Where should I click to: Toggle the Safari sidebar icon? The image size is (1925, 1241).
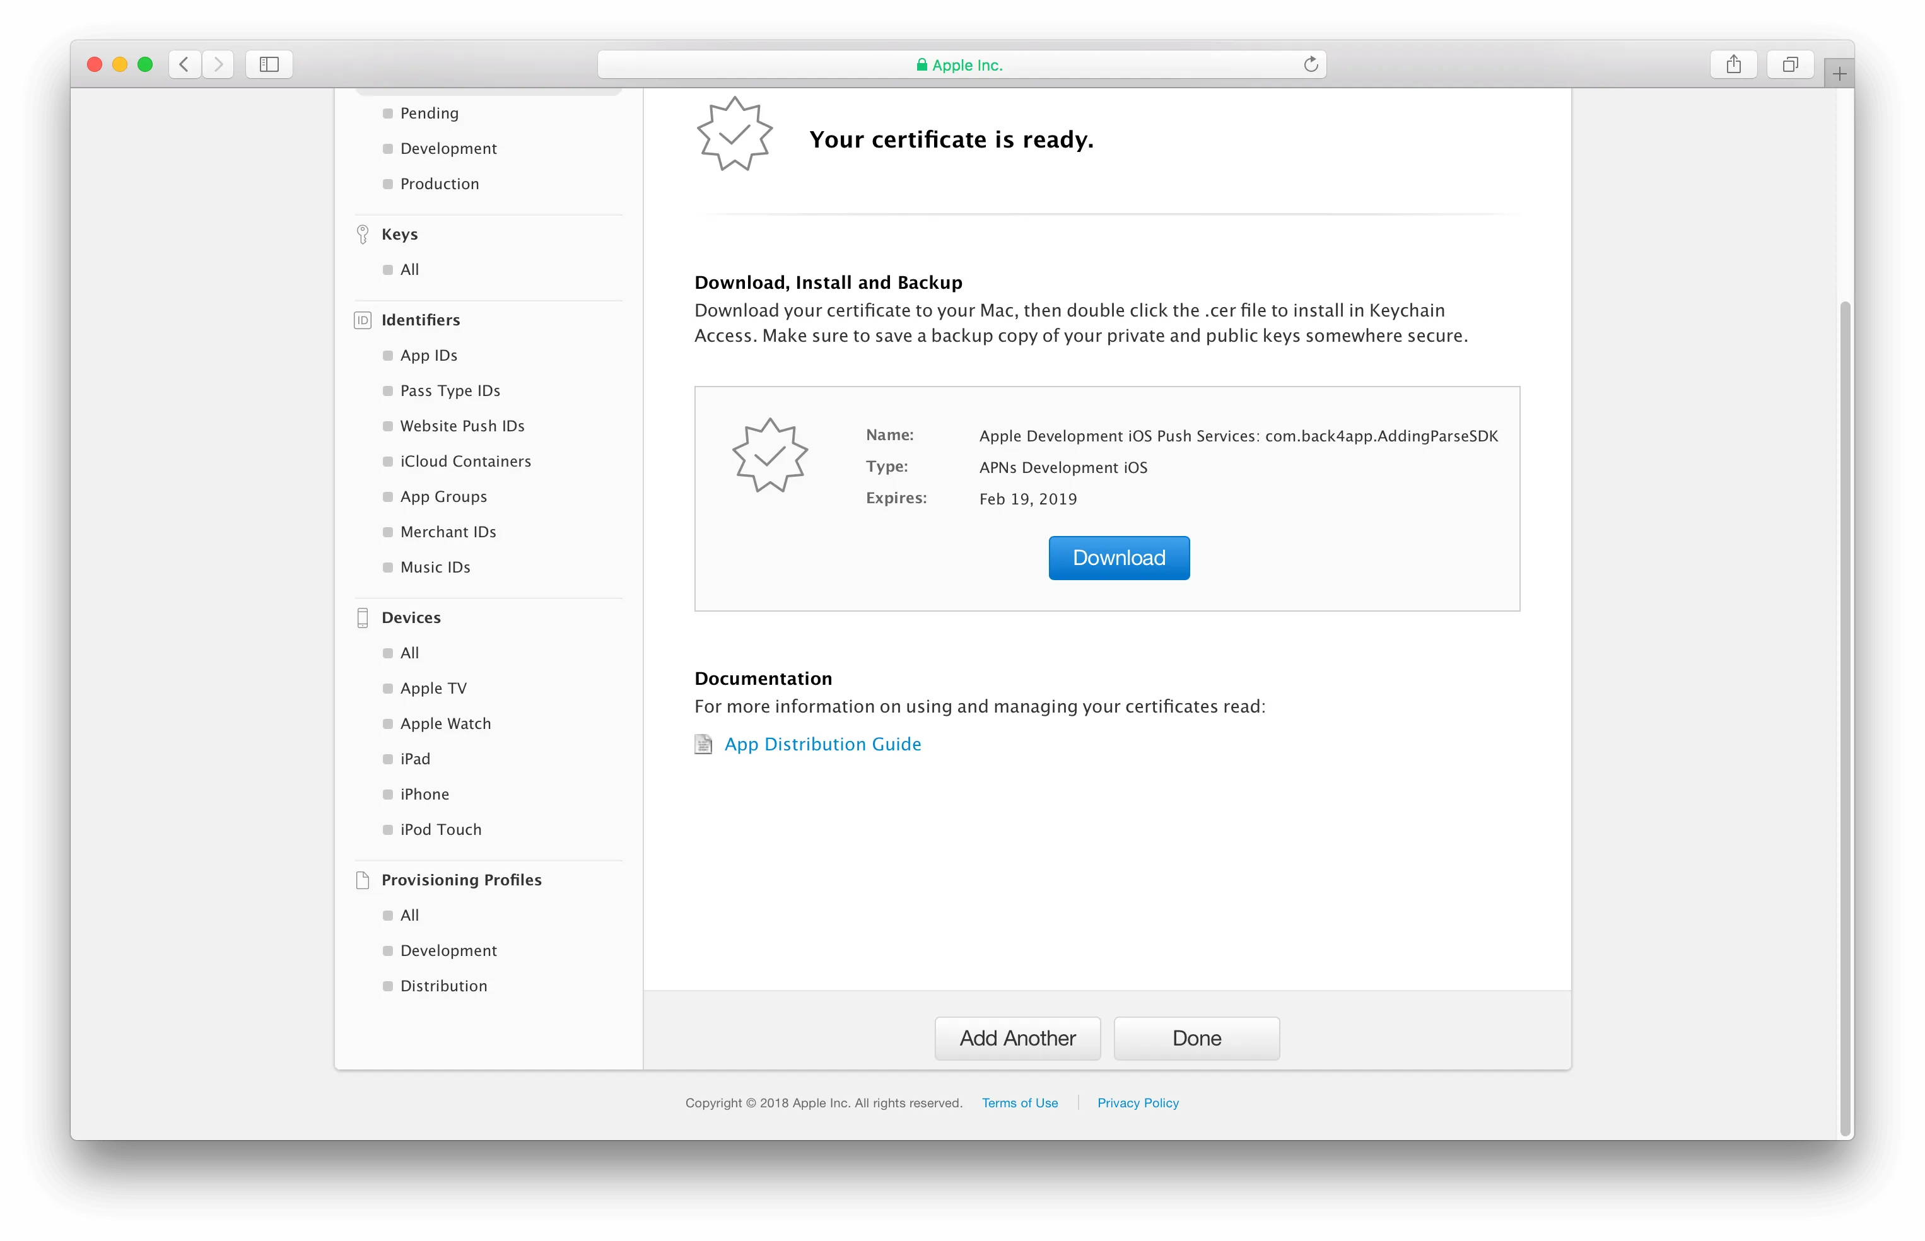[269, 64]
